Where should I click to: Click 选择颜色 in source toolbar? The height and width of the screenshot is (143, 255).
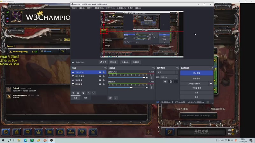click(x=136, y=62)
